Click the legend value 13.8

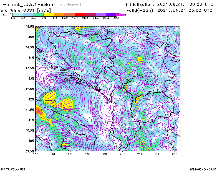coord(65,18)
